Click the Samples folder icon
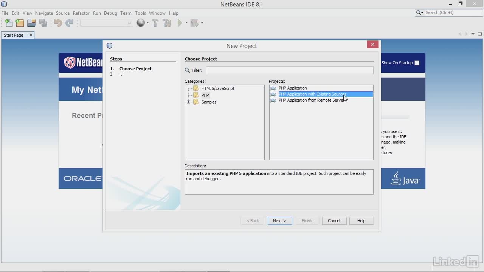484x272 pixels. pos(195,102)
